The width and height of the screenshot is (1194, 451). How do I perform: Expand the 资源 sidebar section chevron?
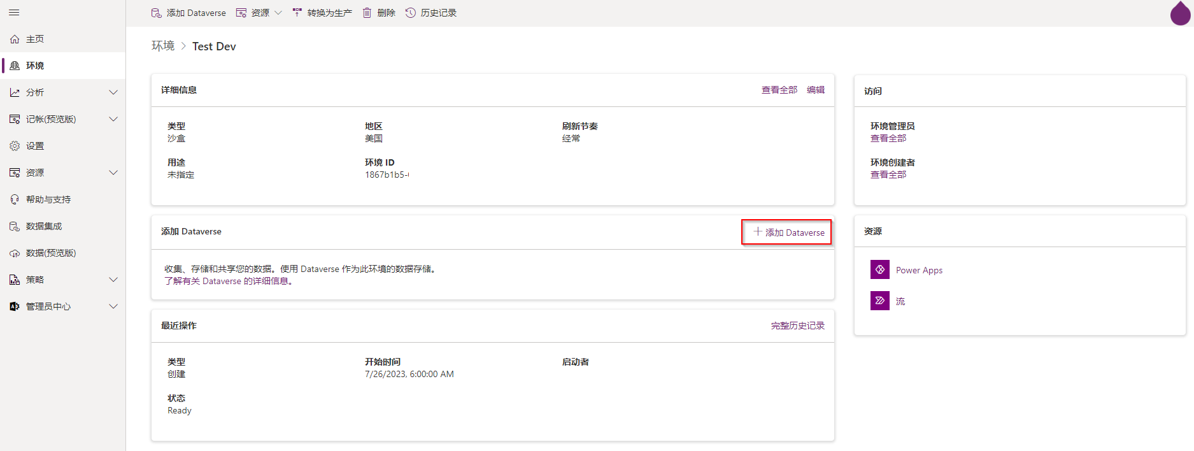(113, 173)
